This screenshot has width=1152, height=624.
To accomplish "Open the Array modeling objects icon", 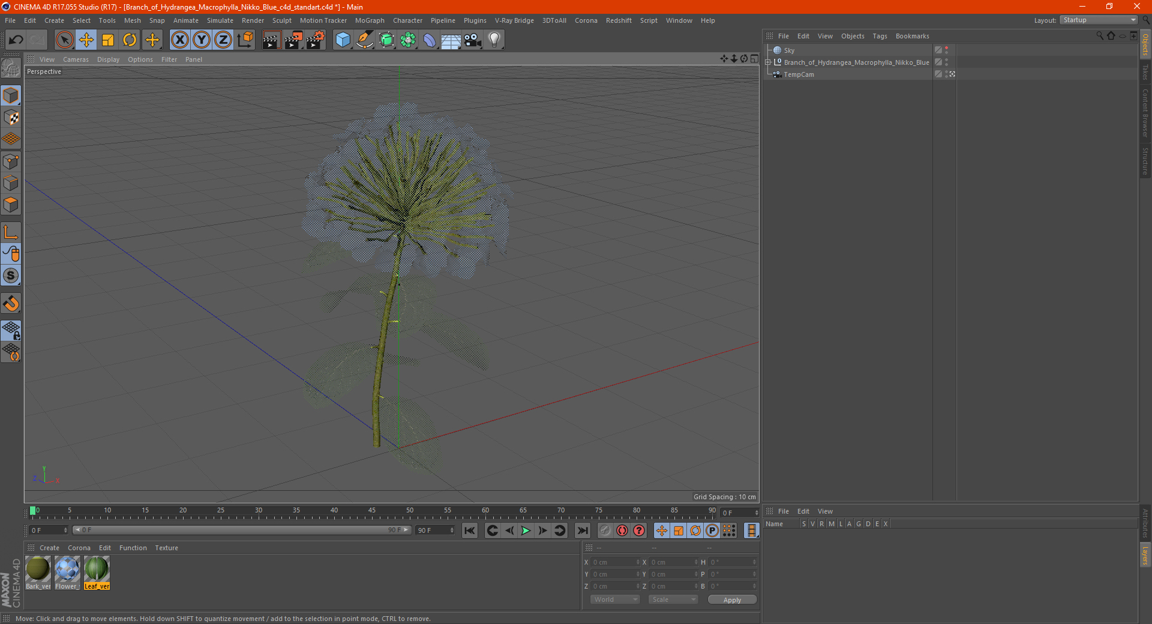I will (408, 40).
